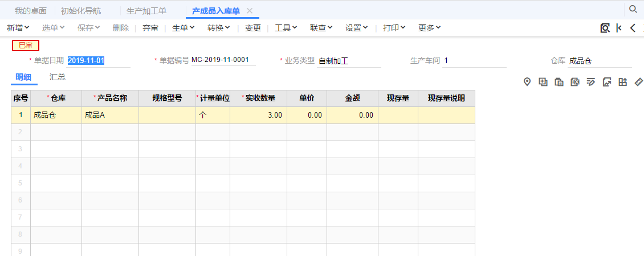Viewport: 644px width, 256px height.
Task: Click the location pin icon above the grid
Action: (x=527, y=82)
